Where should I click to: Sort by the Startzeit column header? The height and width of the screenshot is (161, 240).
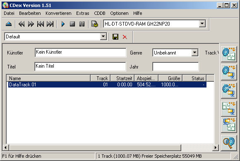(122, 78)
